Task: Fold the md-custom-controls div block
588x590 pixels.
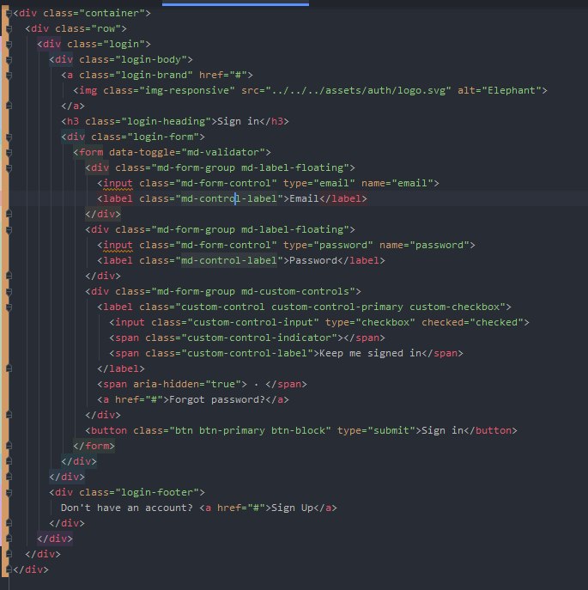Action: (9, 292)
